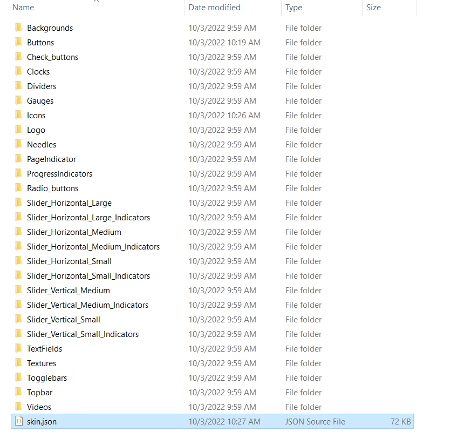Select the PageIndicator folder name
The height and width of the screenshot is (445, 471).
(x=51, y=159)
